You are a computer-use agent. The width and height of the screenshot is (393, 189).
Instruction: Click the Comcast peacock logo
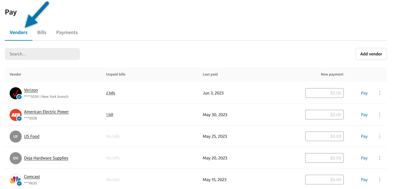[16, 180]
